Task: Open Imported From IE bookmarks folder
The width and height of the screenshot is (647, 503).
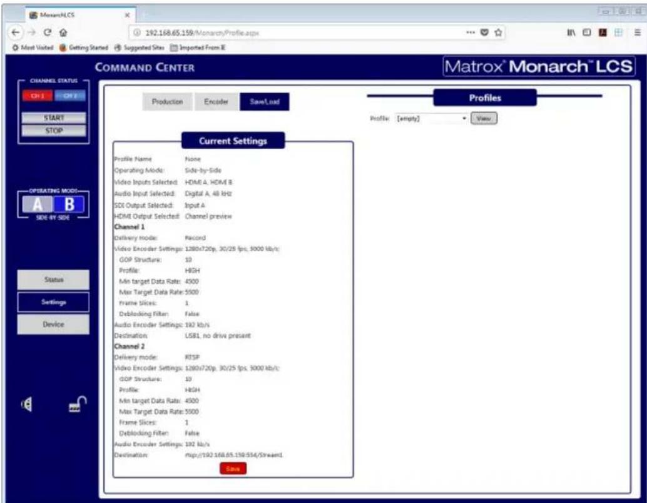Action: point(198,48)
